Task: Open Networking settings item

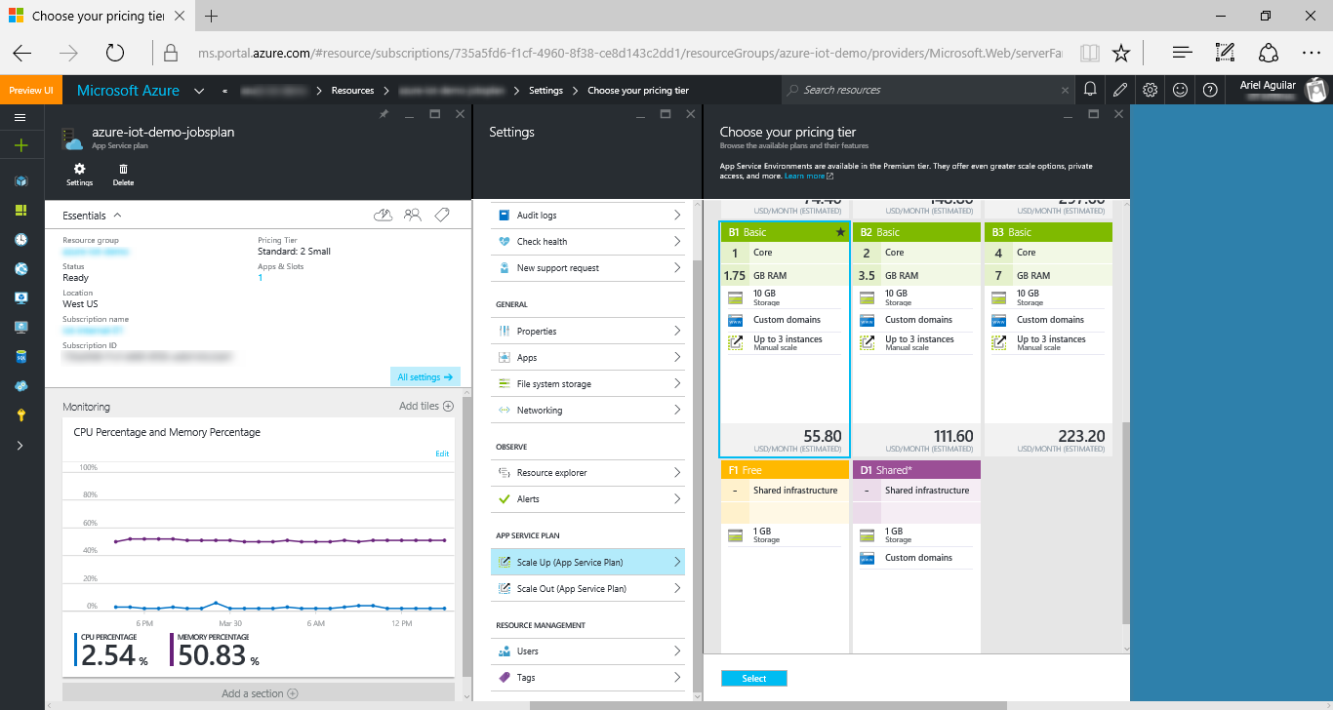Action: (587, 410)
